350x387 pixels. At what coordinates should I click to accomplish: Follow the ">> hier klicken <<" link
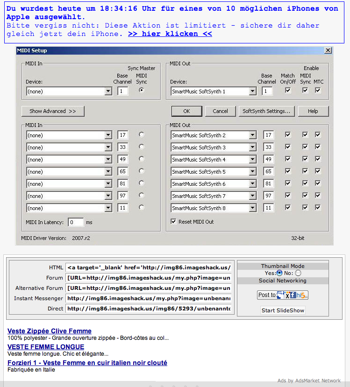[x=170, y=34]
